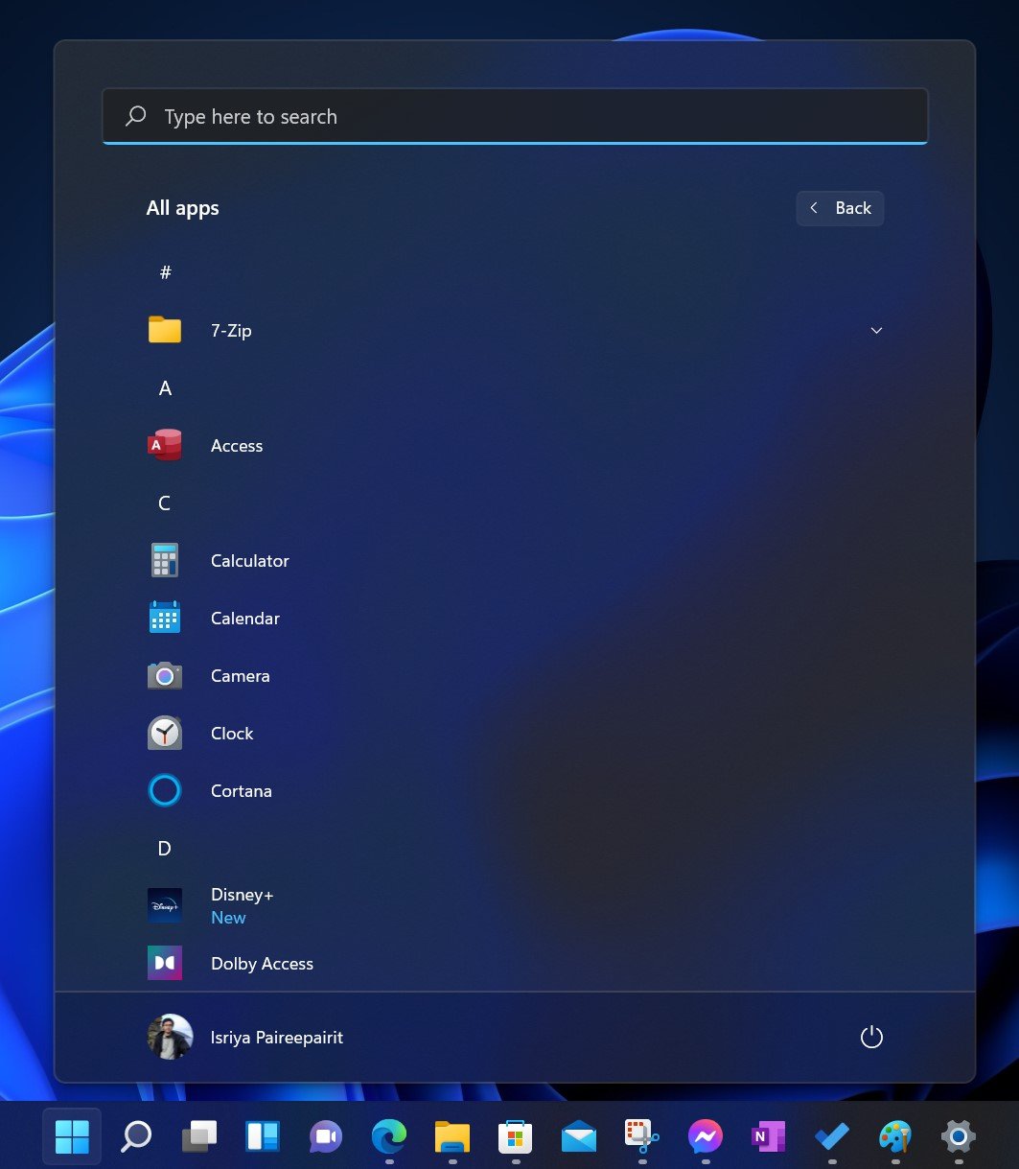Image resolution: width=1019 pixels, height=1169 pixels.
Task: Click the Disney+ app name
Action: click(243, 894)
